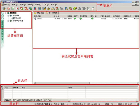The image size is (140, 106).
Task: Open the 防火墙日志 log tab
Action: click(x=38, y=100)
